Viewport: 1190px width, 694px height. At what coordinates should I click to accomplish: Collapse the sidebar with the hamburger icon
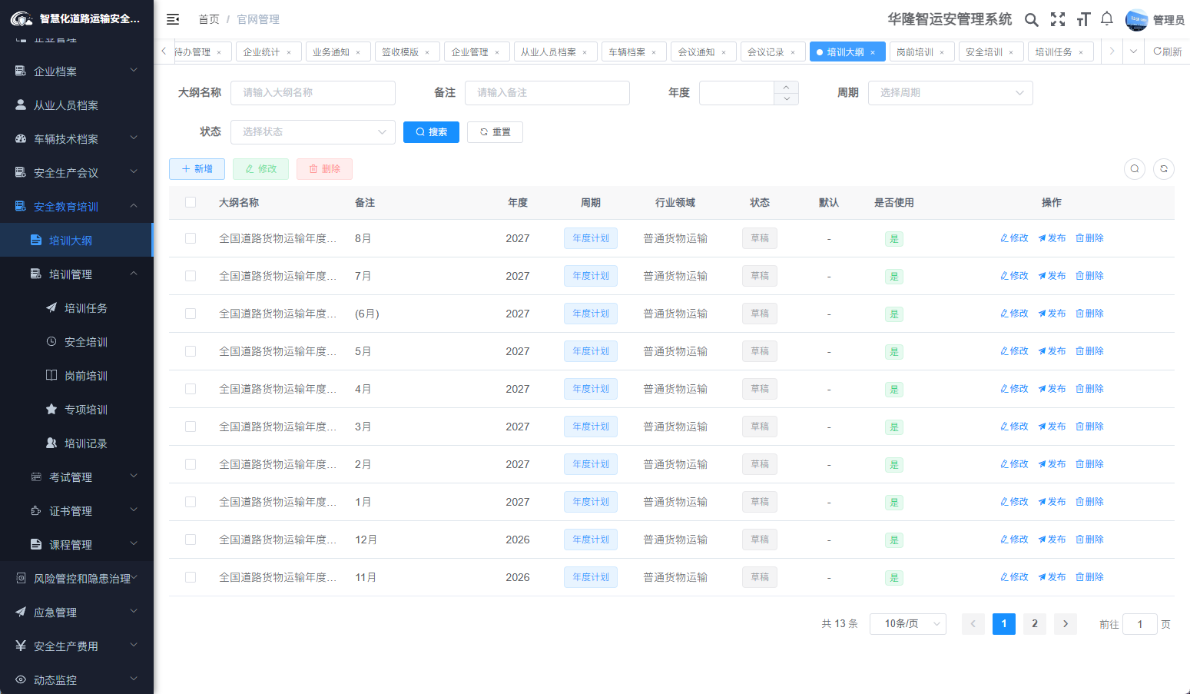(x=173, y=19)
